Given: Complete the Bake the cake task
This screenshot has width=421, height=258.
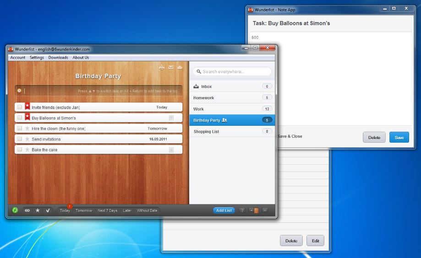Looking at the screenshot, I should [x=20, y=150].
